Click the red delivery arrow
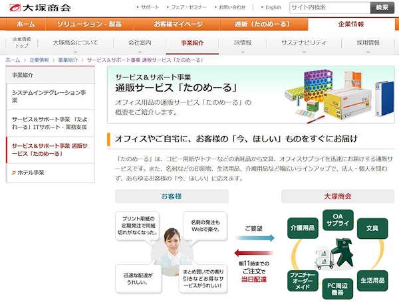The width and height of the screenshot is (399, 302). pos(254,253)
